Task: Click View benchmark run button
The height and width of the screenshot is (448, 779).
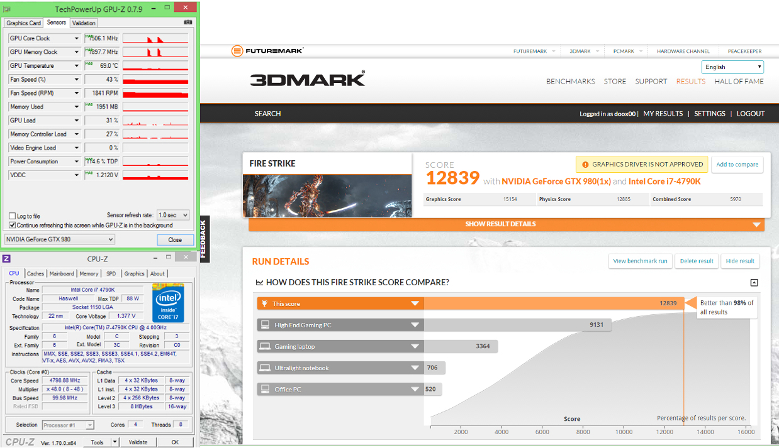Action: tap(641, 261)
